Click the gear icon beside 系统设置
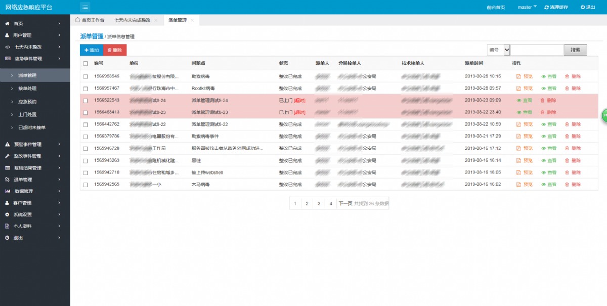This screenshot has height=306, width=607. 7,214
